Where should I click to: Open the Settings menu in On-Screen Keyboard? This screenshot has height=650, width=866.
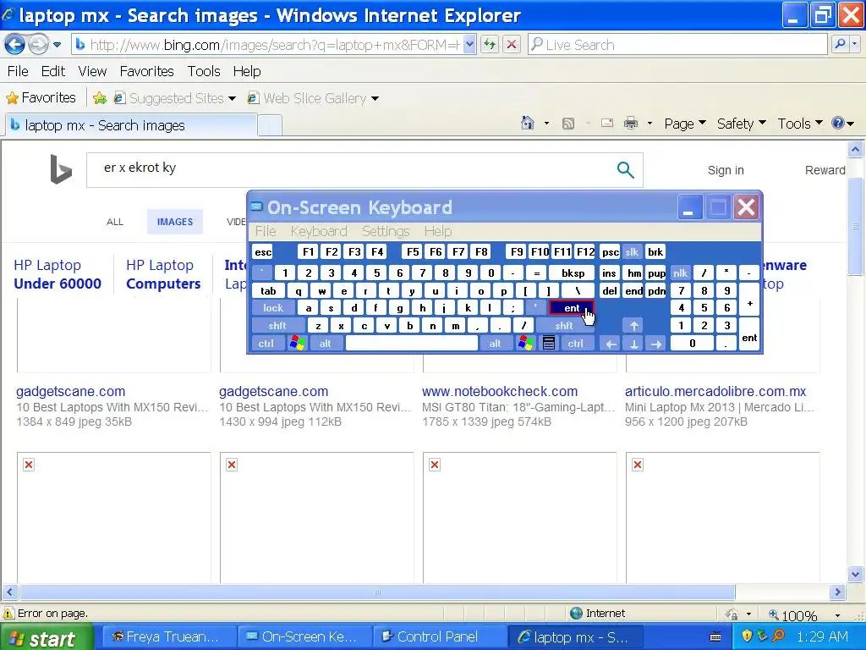click(386, 231)
